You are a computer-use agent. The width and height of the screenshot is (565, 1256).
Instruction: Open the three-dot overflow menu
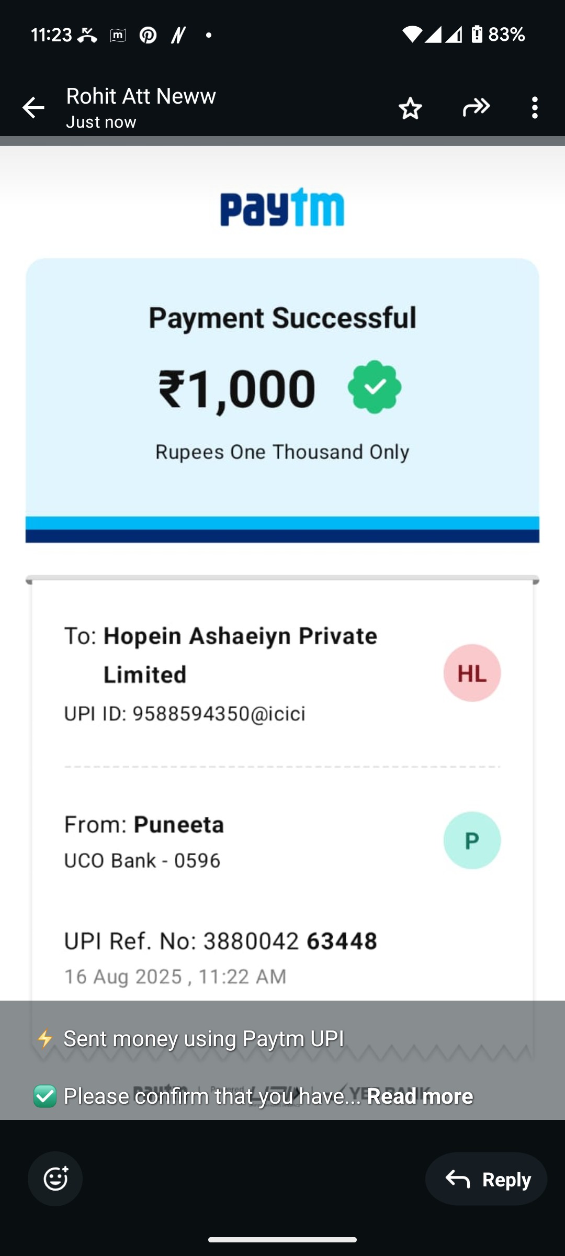tap(535, 108)
